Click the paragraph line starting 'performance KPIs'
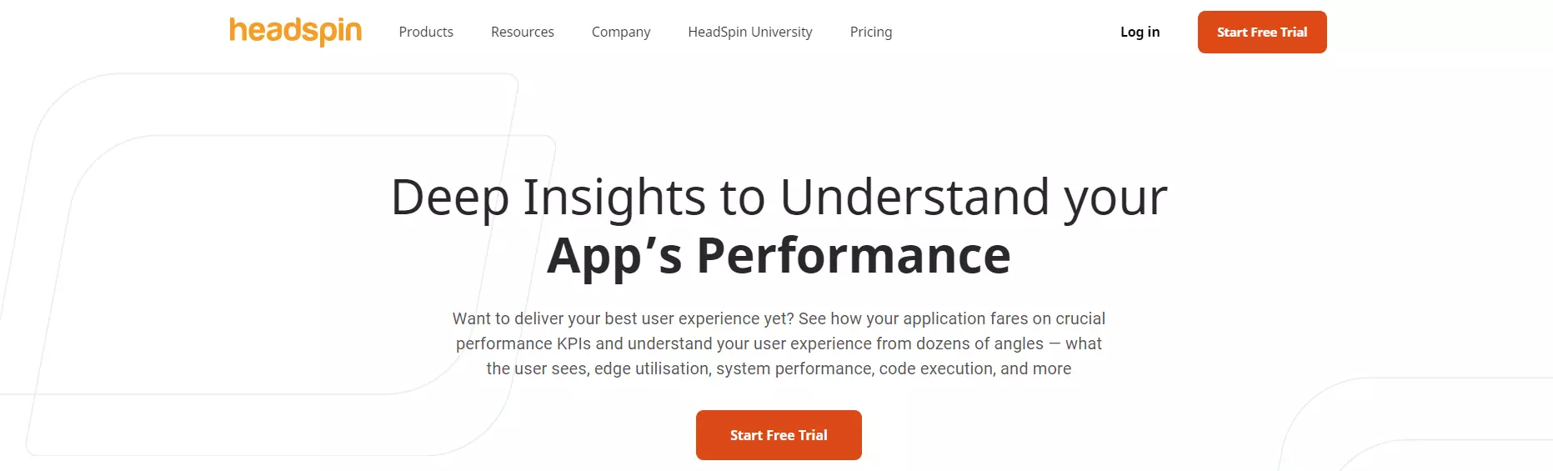This screenshot has height=471, width=1553. click(x=779, y=343)
